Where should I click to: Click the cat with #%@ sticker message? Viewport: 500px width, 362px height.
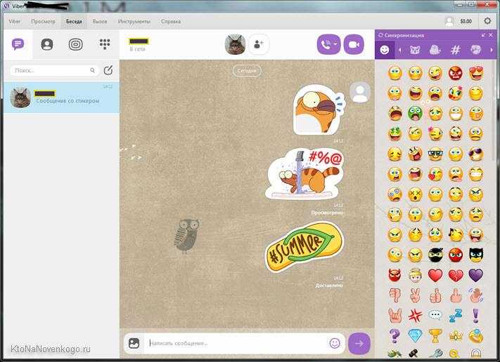(x=305, y=173)
